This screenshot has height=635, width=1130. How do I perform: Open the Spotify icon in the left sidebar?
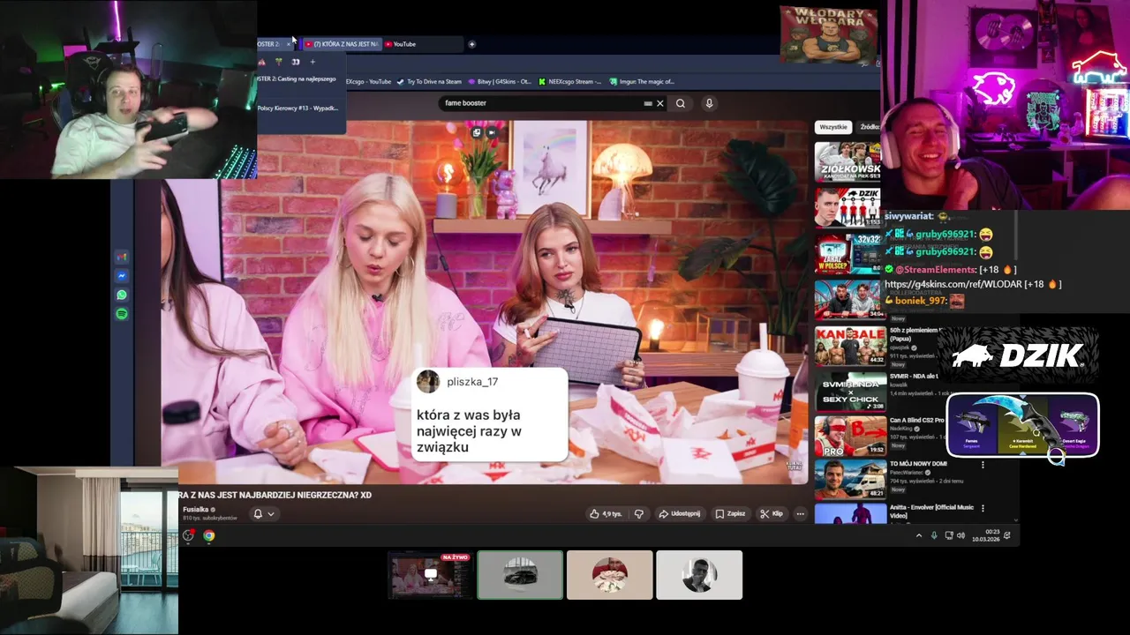point(122,314)
